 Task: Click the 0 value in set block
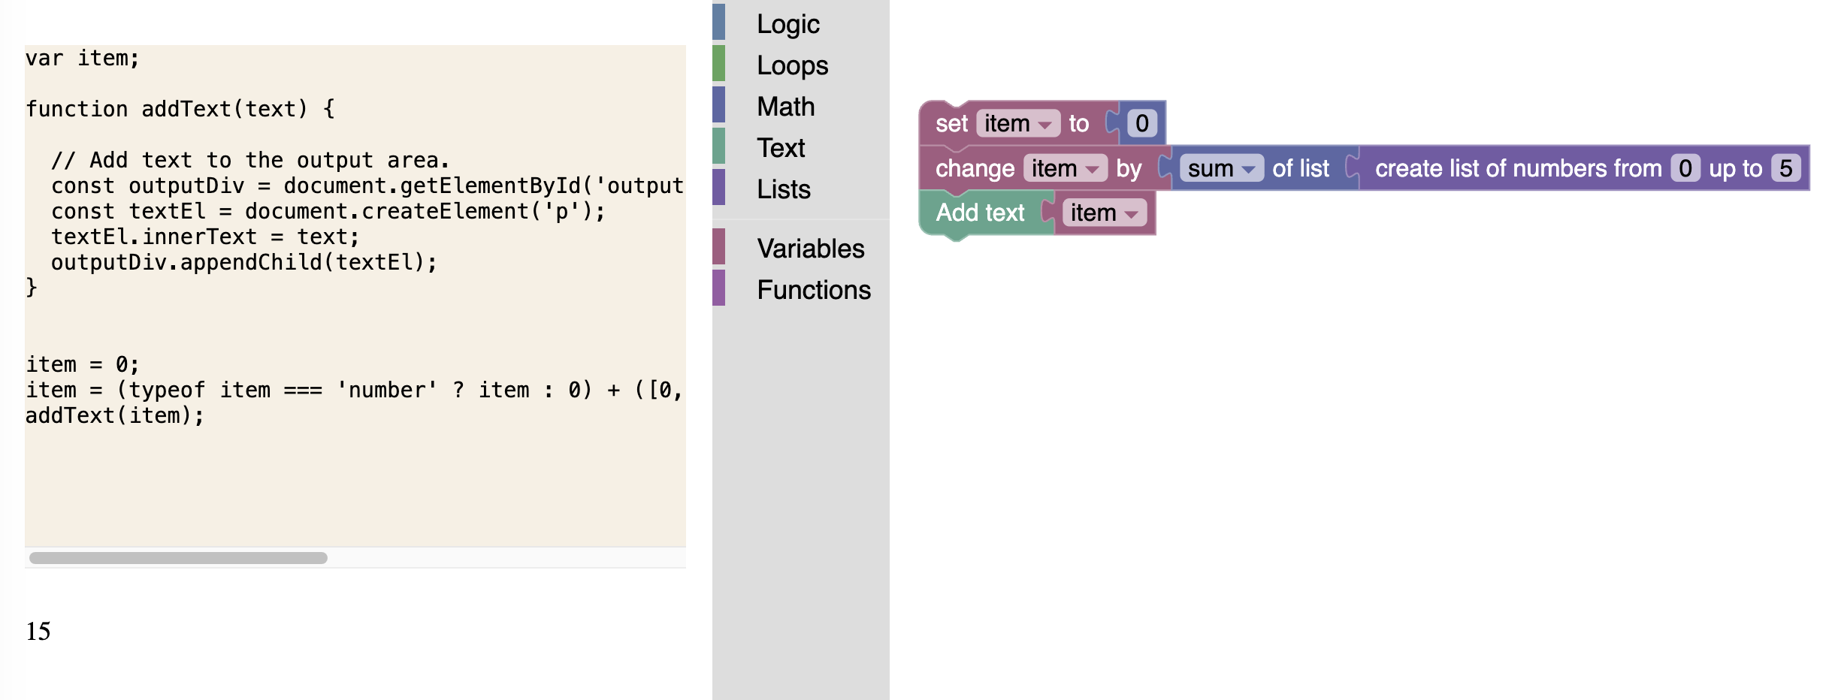tap(1141, 123)
